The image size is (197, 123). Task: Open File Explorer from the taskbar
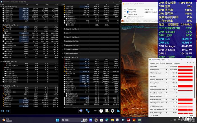(112, 120)
